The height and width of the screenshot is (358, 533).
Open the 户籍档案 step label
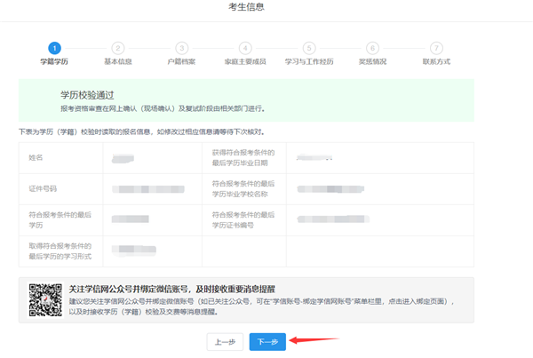[181, 61]
